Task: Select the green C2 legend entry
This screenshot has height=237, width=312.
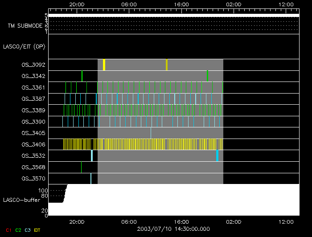Action: (18, 230)
